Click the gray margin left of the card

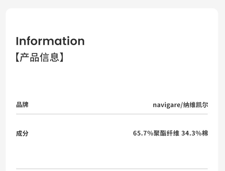(x=3, y=86)
